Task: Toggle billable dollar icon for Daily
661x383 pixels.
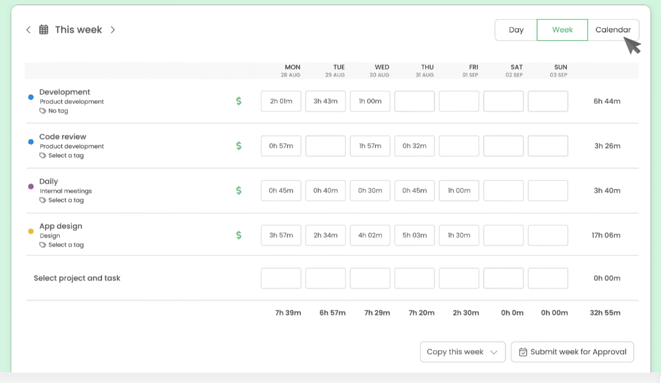Action: click(238, 190)
